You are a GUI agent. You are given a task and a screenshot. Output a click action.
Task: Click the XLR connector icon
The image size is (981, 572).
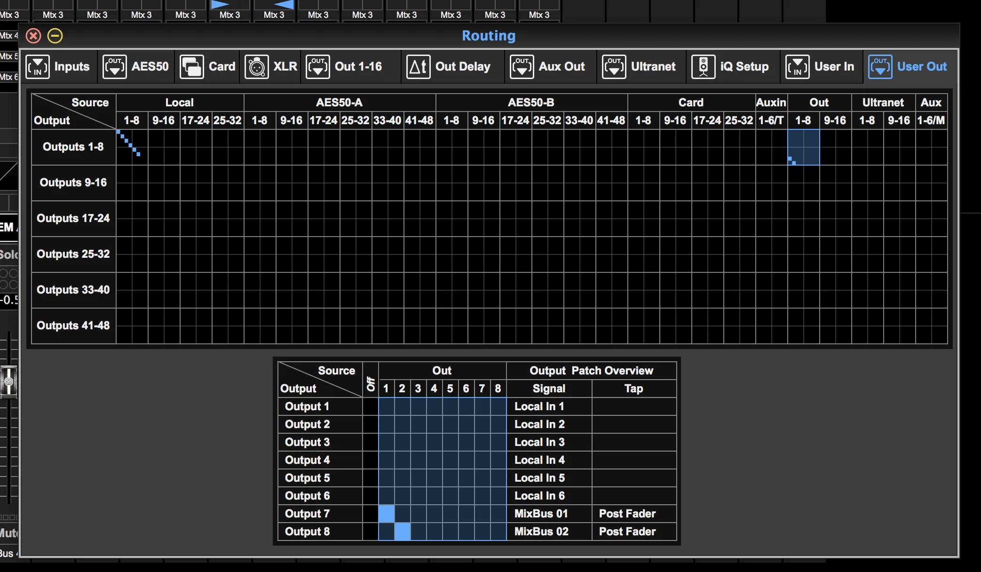click(x=256, y=67)
